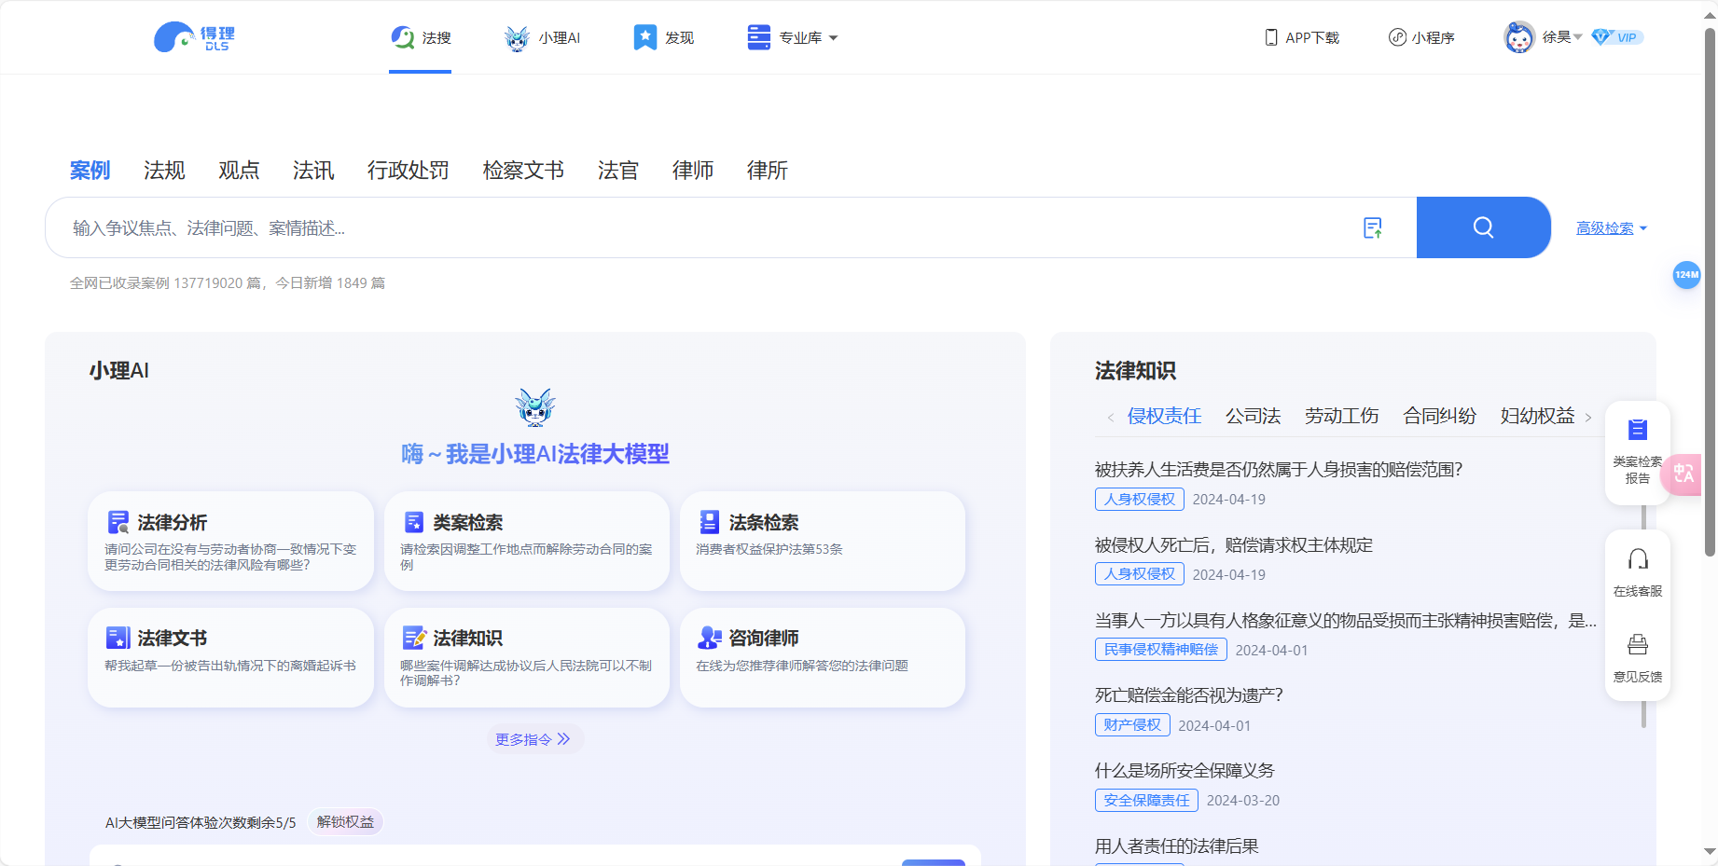This screenshot has width=1718, height=866.
Task: Click the search magnifier button
Action: tap(1483, 227)
